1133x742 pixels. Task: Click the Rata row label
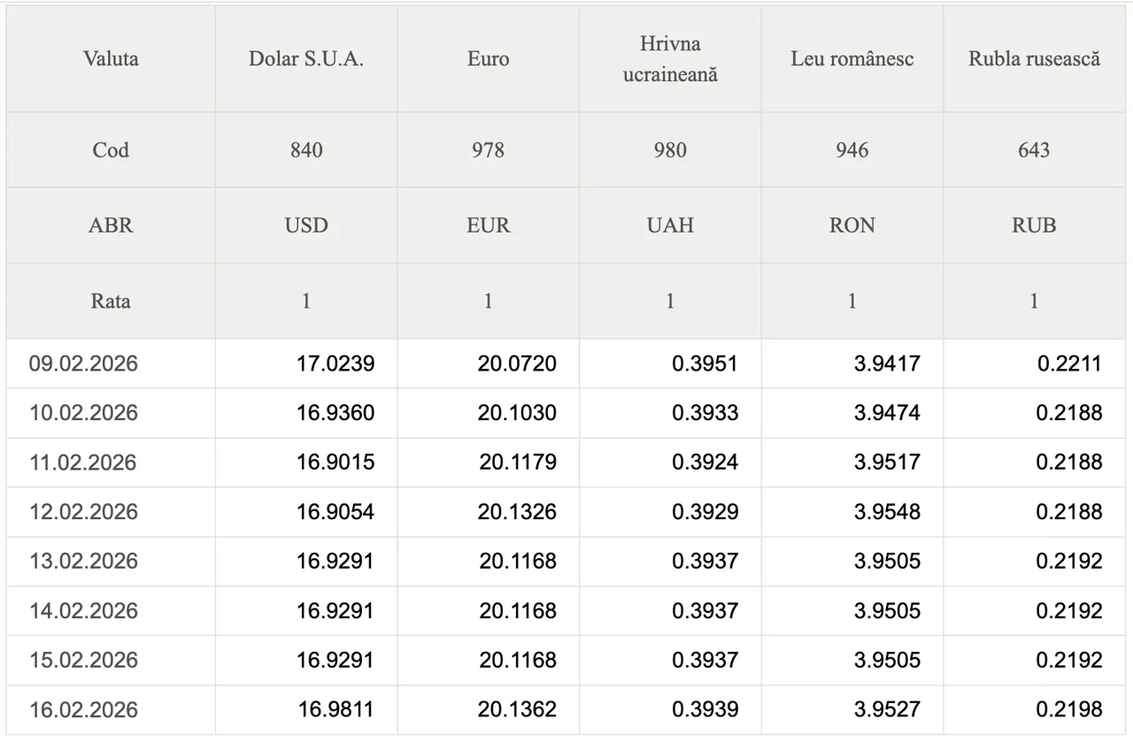pos(111,302)
